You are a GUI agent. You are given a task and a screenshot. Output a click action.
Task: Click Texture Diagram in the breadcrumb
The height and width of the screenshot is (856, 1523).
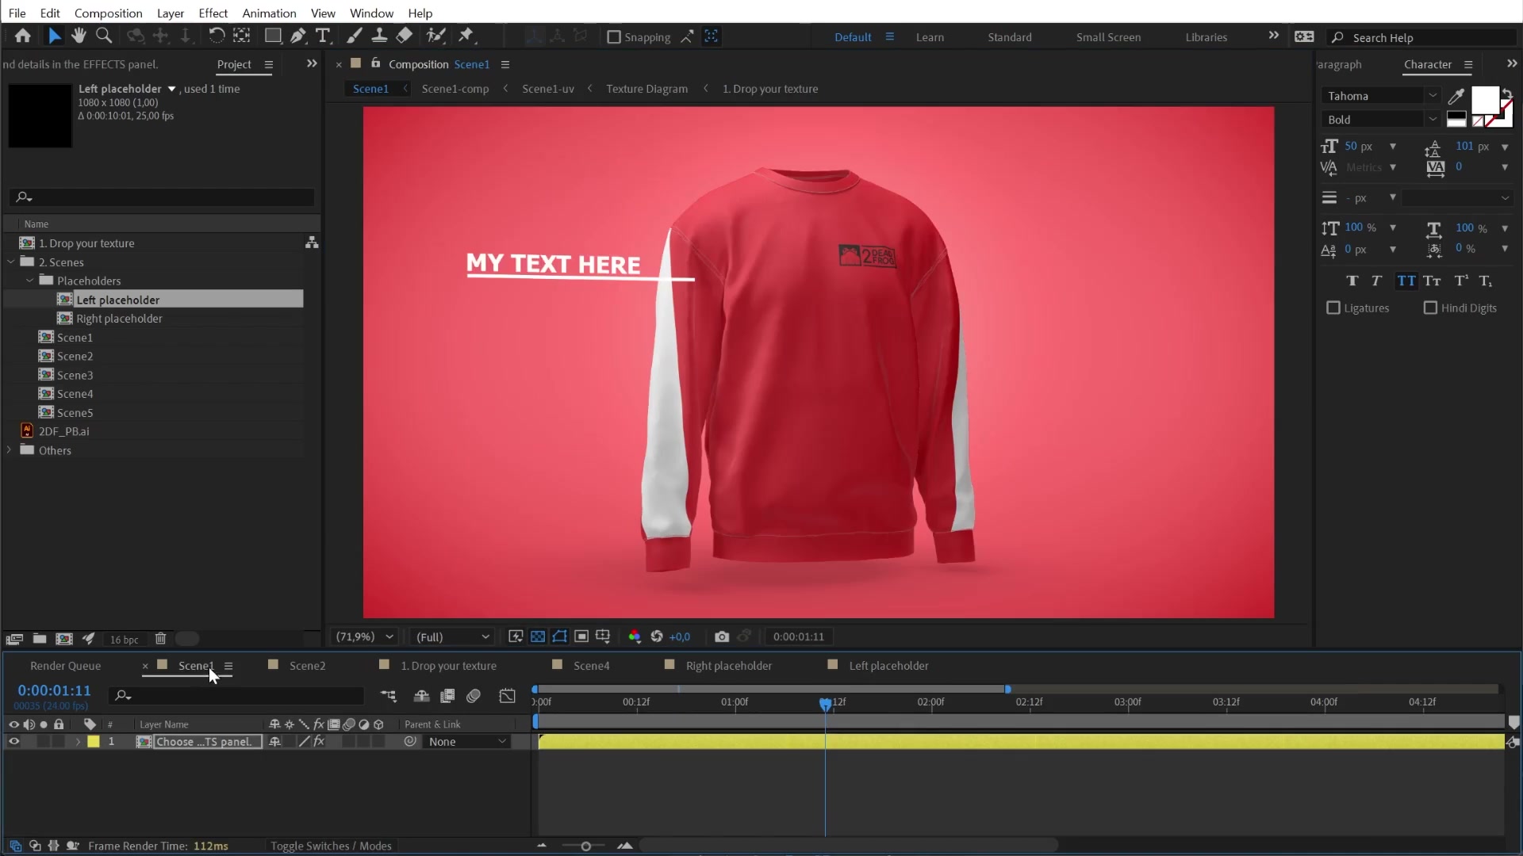coord(647,89)
